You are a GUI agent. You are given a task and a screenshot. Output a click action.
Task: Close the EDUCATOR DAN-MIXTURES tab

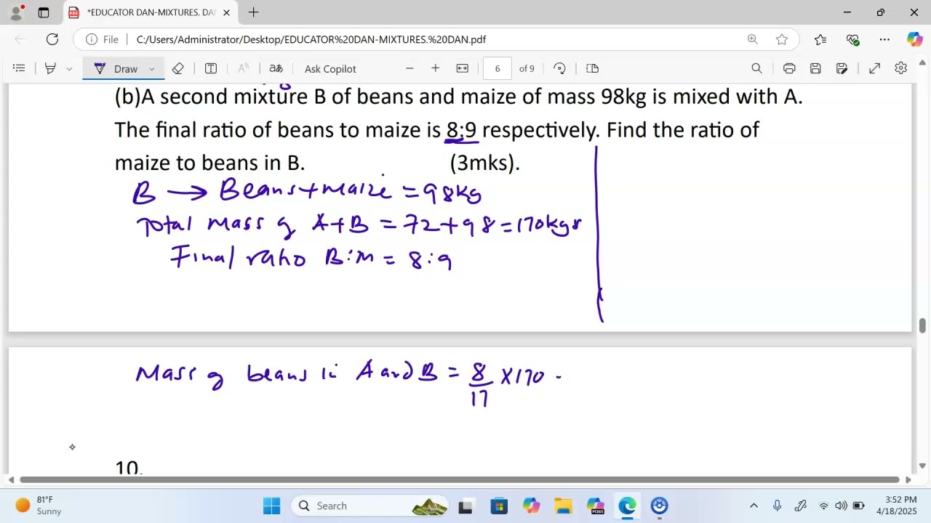coord(227,12)
